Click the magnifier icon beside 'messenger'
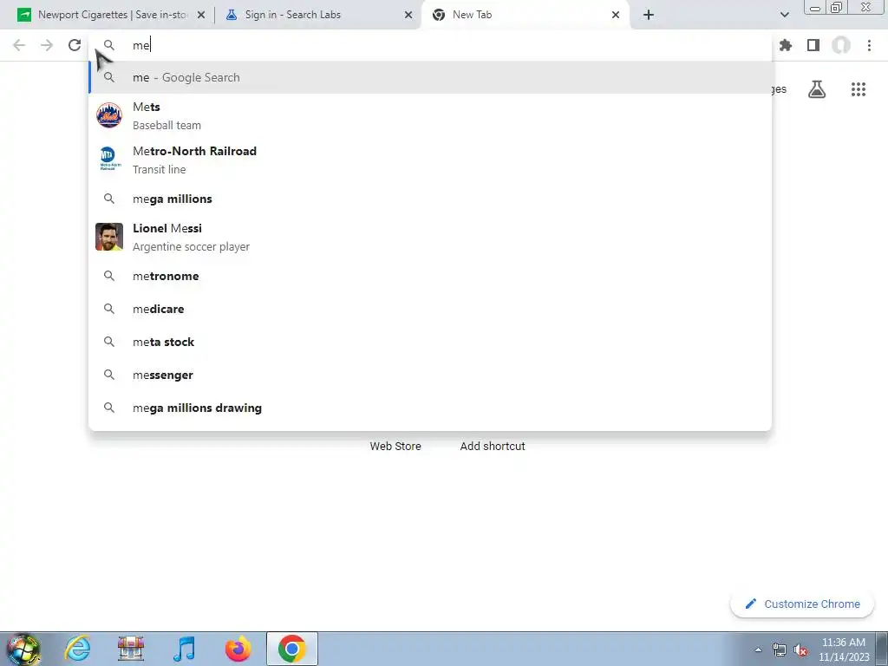 coord(108,375)
